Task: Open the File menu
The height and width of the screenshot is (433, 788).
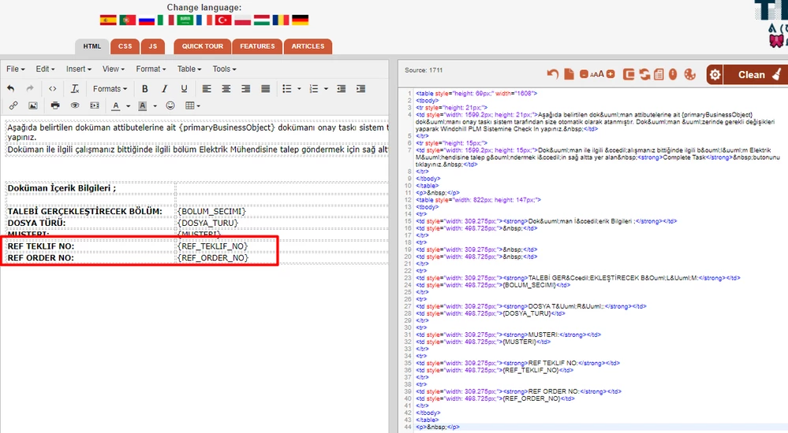Action: pyautogui.click(x=15, y=68)
